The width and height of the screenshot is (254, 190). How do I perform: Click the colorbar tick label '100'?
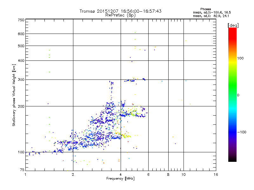240,58
